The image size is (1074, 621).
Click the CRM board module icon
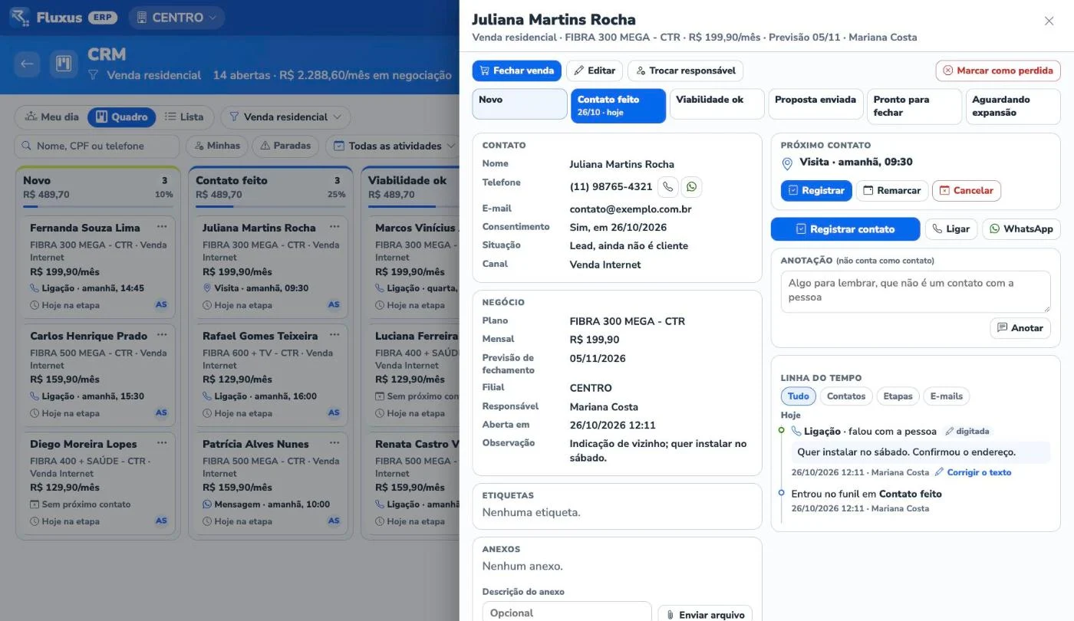tap(64, 64)
